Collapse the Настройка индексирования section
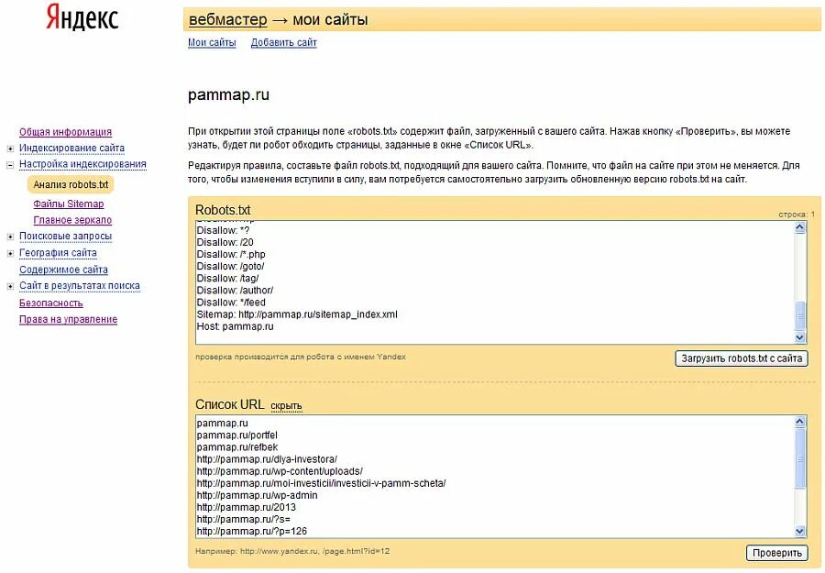Screen dimensions: 825x573 [x=10, y=165]
